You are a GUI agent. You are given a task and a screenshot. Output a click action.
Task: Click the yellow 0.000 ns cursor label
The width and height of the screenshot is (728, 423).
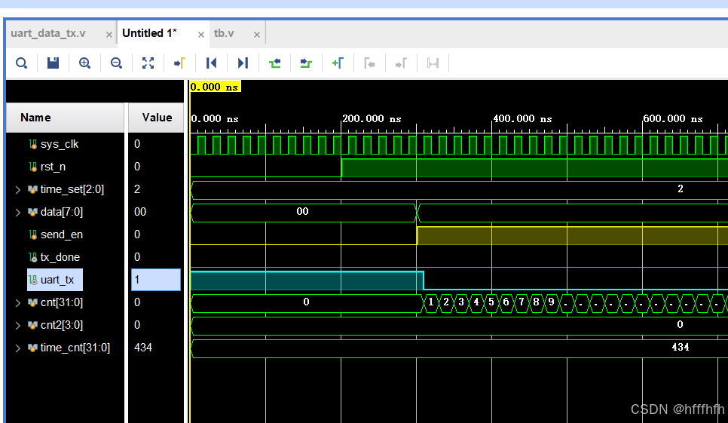pos(215,87)
